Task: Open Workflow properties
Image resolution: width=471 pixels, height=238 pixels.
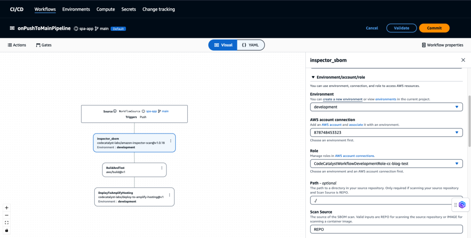Action: [442, 45]
